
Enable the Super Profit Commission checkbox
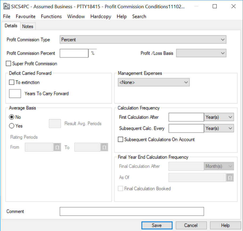click(9, 64)
